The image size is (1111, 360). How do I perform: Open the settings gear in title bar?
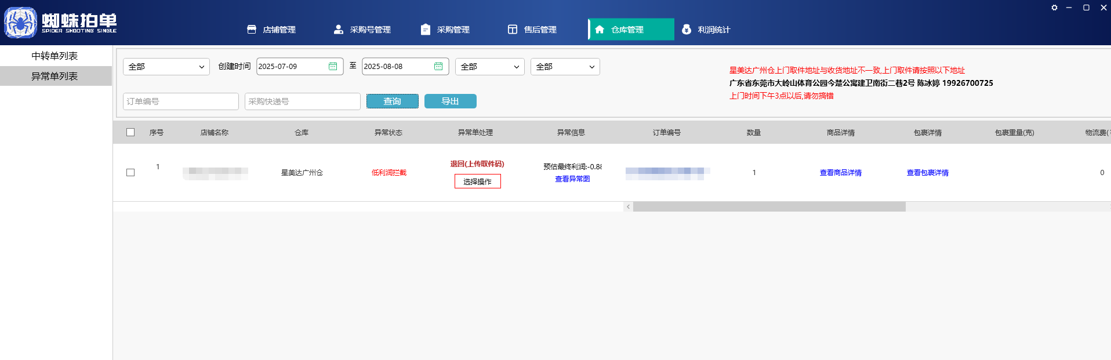1054,8
